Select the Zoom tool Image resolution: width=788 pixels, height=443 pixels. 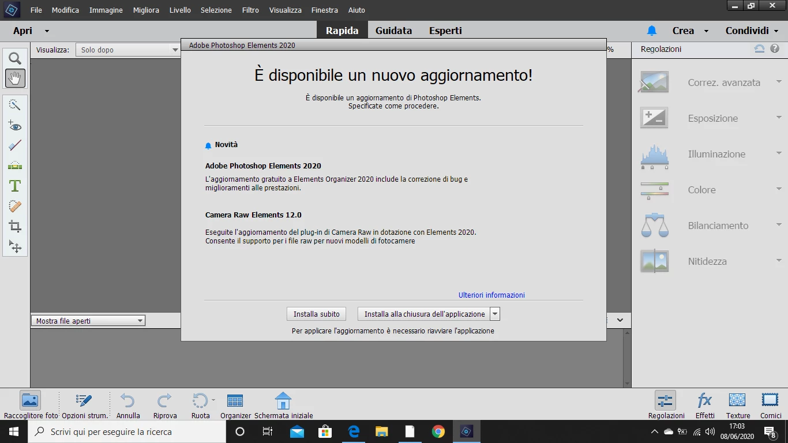pos(15,58)
